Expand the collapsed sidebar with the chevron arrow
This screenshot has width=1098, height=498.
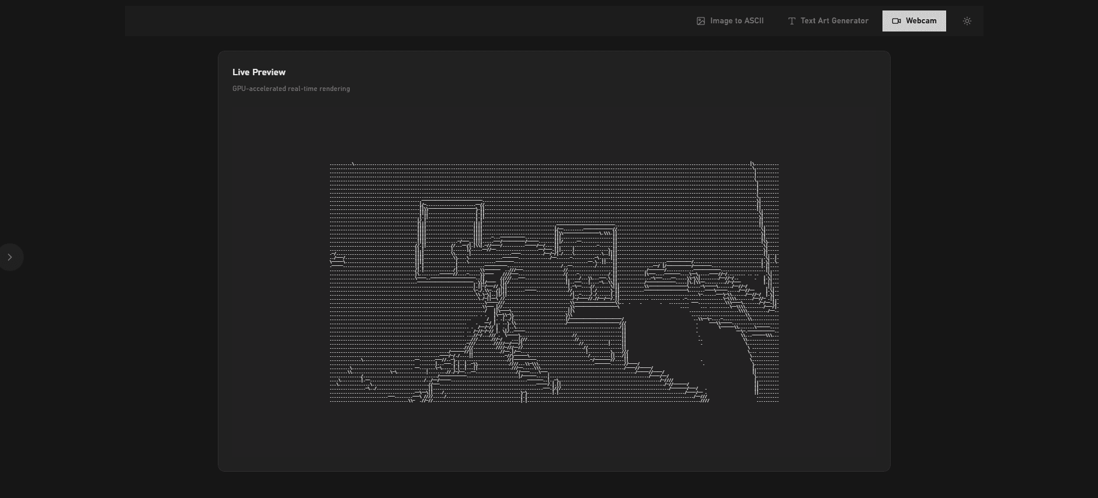pos(10,257)
